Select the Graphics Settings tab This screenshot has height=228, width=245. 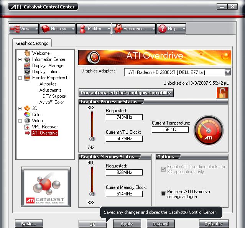[32, 43]
